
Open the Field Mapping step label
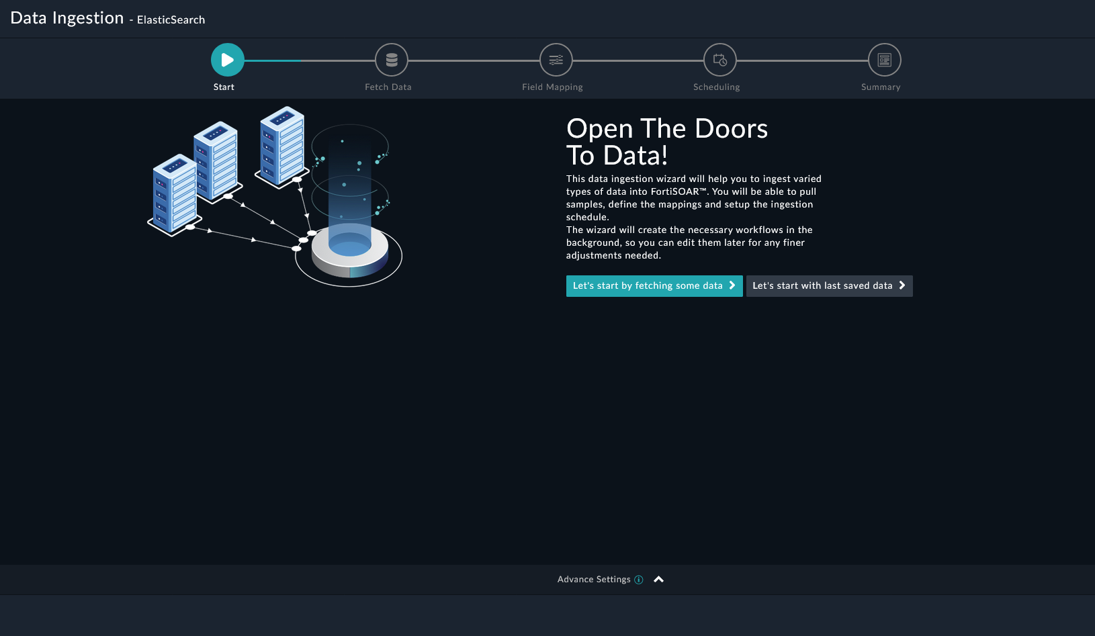552,87
